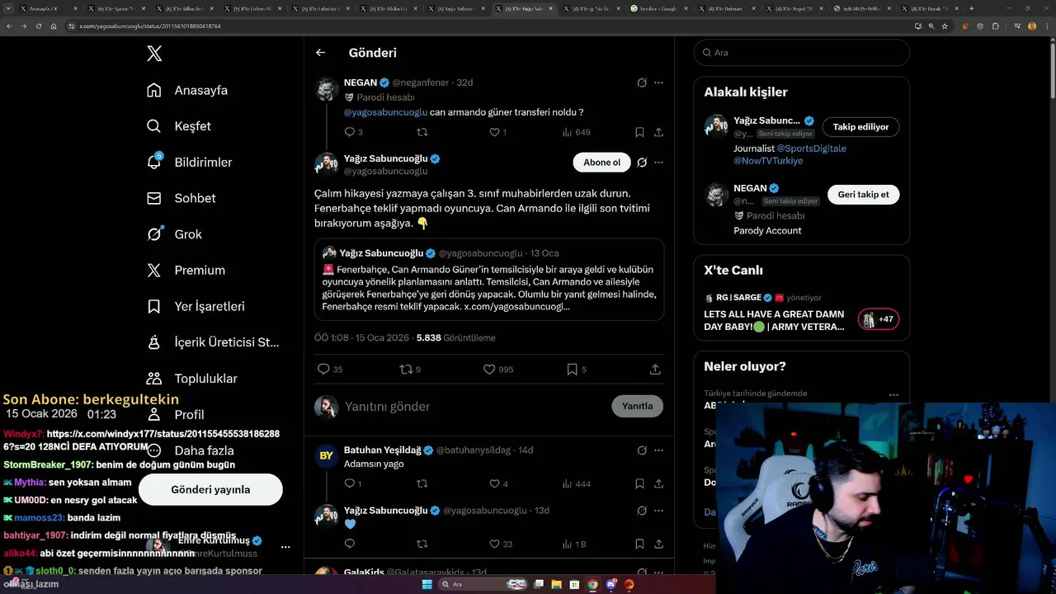The height and width of the screenshot is (594, 1056).
Task: Open the İçerik Üreticisi Stüdyosu item
Action: click(212, 342)
